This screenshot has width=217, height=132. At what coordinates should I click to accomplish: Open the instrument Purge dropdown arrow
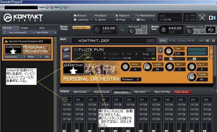click(x=153, y=54)
